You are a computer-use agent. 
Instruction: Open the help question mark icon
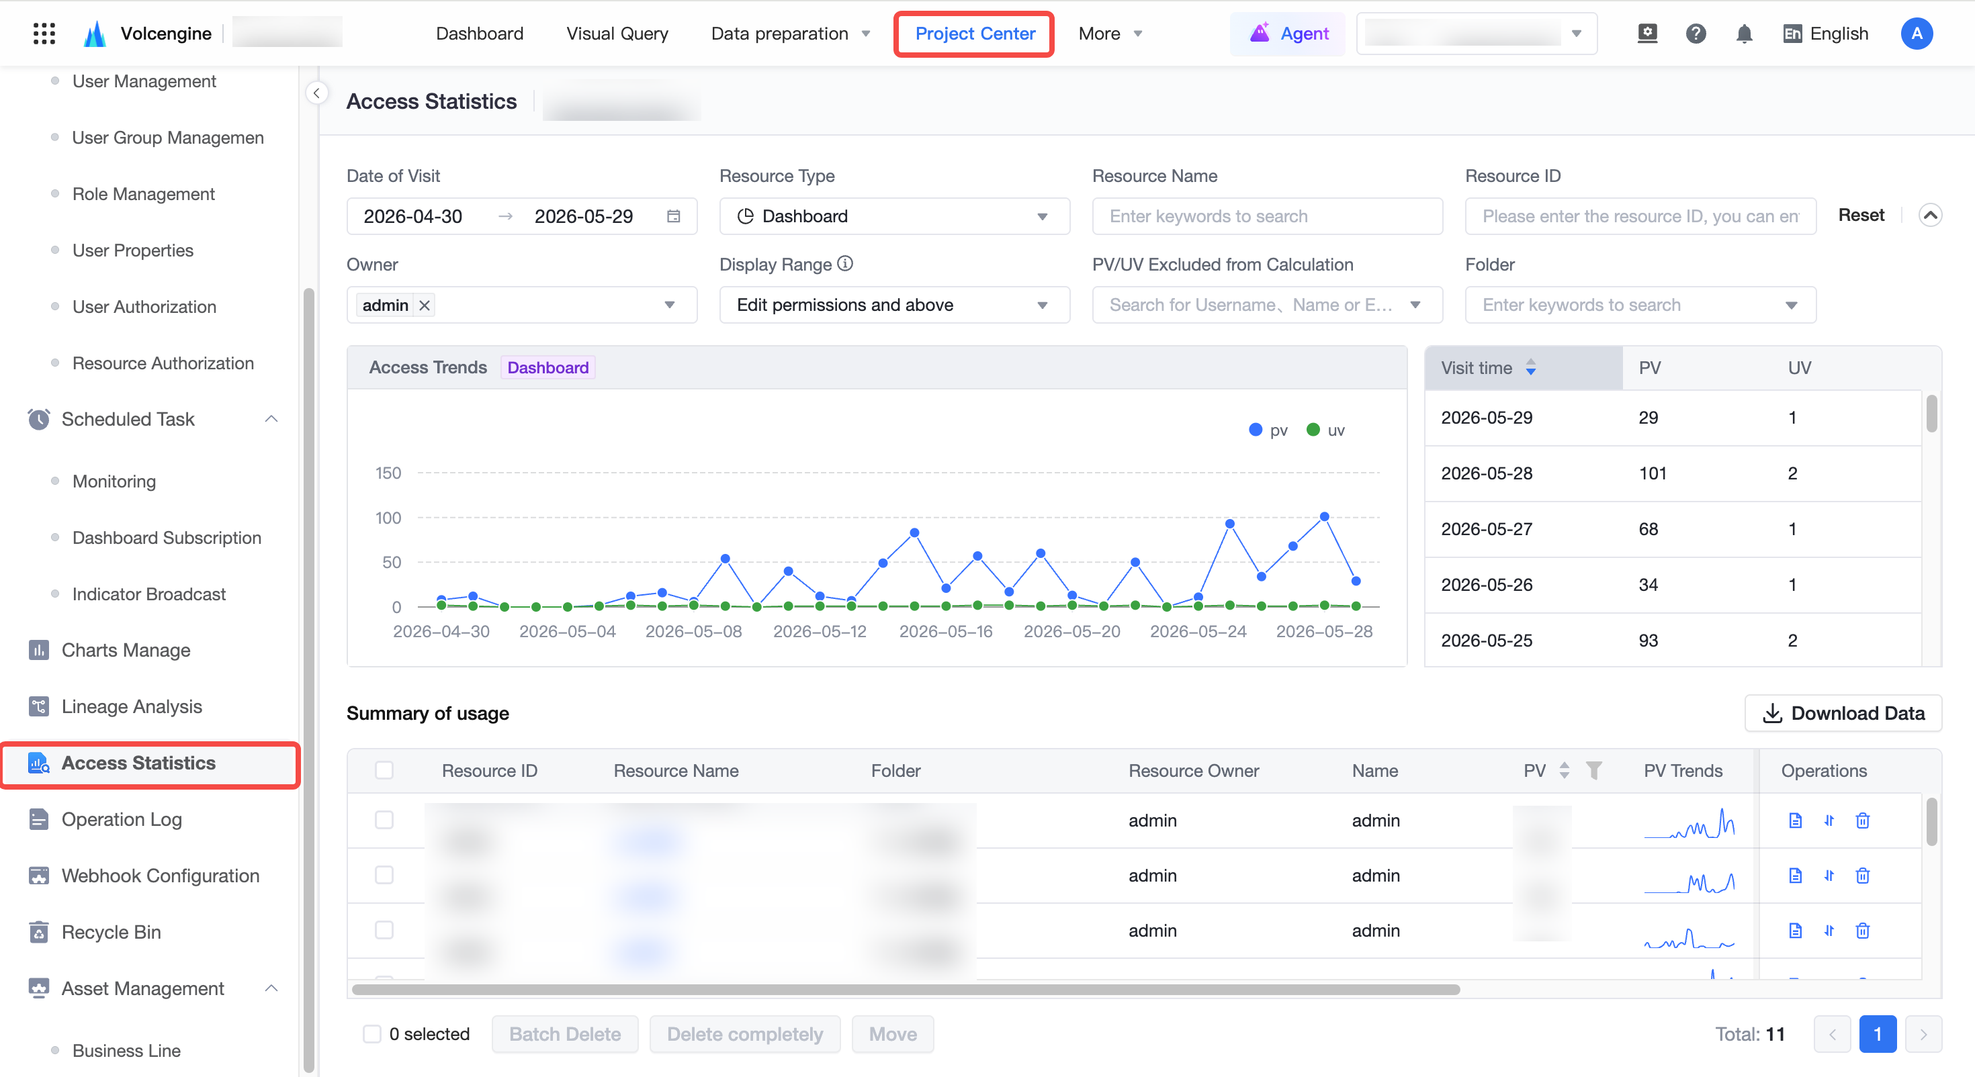click(x=1696, y=34)
